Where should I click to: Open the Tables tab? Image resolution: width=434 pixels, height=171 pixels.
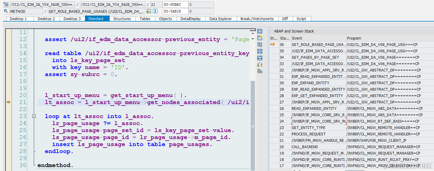coord(145,19)
